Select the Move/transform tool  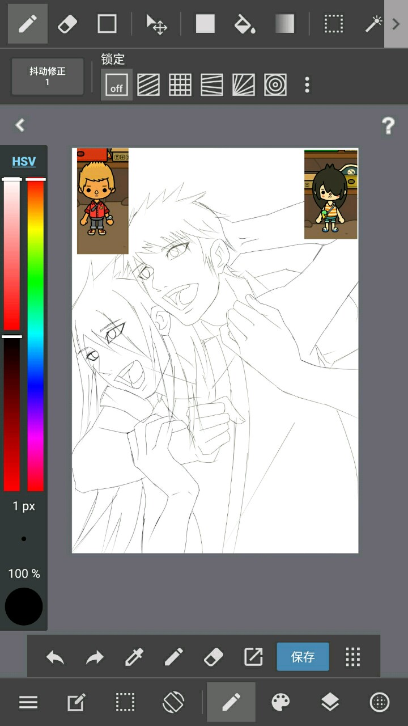[x=156, y=24]
